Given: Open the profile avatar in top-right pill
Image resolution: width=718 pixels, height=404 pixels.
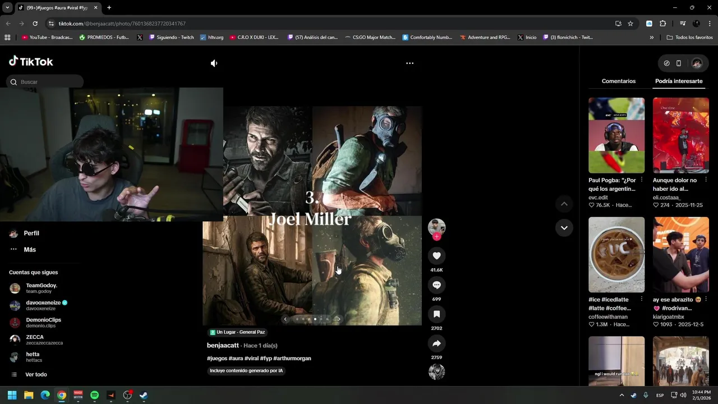Looking at the screenshot, I should (x=697, y=63).
